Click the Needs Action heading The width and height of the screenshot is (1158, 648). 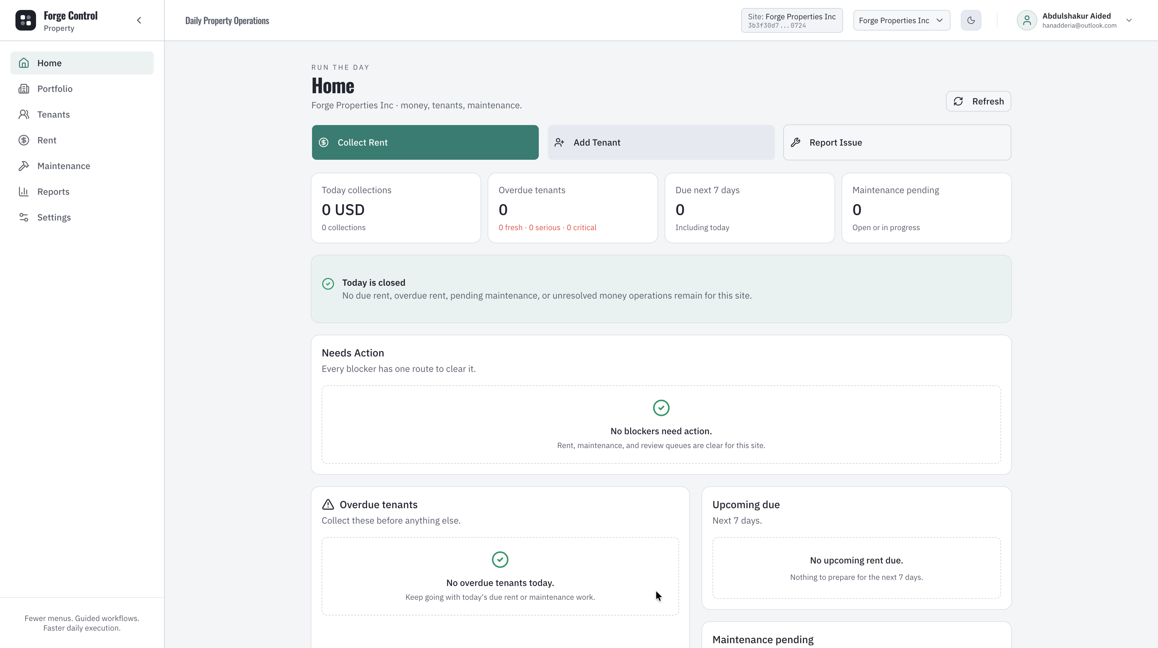353,353
